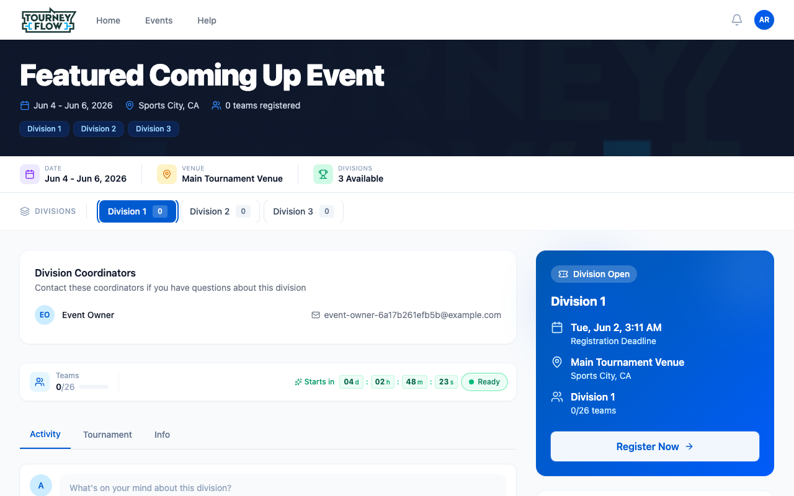The image size is (794, 496).
Task: Open the Info tab
Action: [x=162, y=435]
